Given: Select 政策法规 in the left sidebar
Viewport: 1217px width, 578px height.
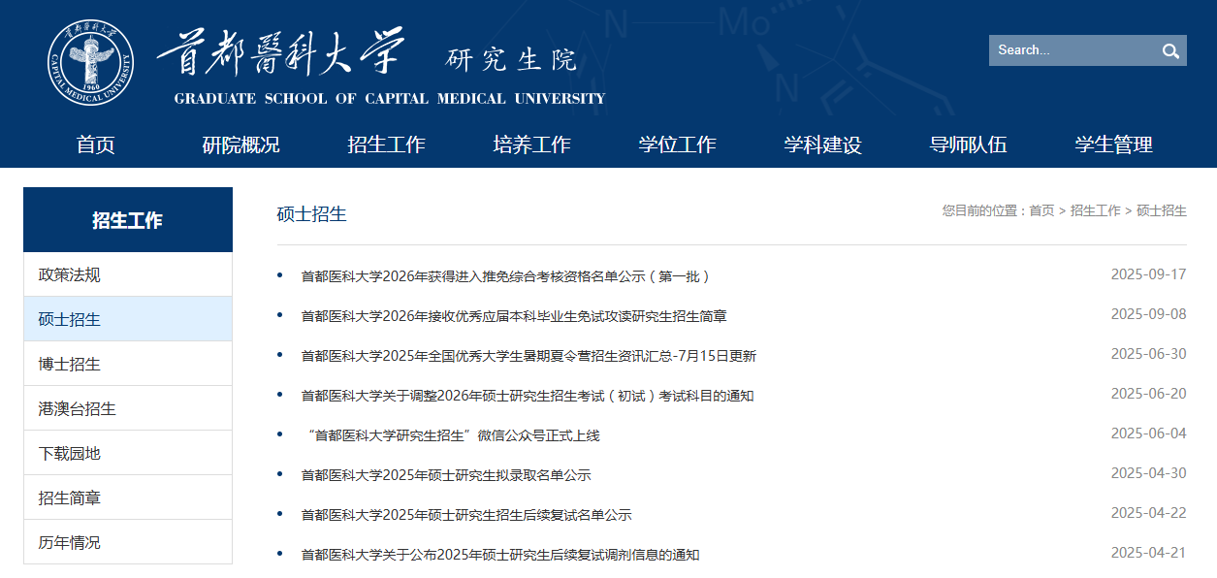Looking at the screenshot, I should pos(70,274).
